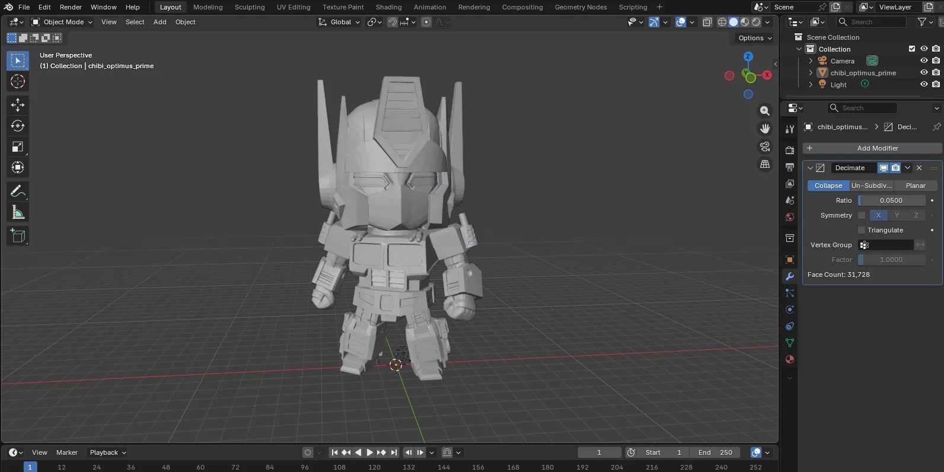The width and height of the screenshot is (944, 472).
Task: Select Planar decimate mode
Action: coord(916,186)
